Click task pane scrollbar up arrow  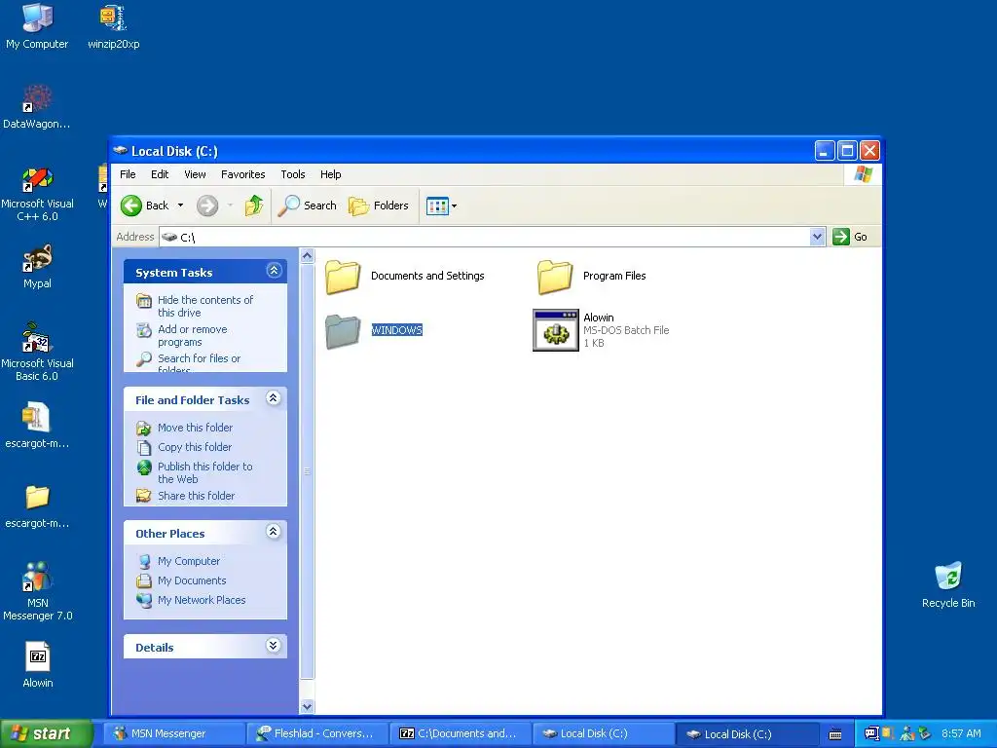[x=307, y=256]
